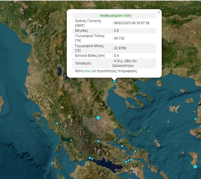Click the 'Αναθεωρημένη Λύση' popup header
Screen dimensions: 201x179
(x=115, y=16)
